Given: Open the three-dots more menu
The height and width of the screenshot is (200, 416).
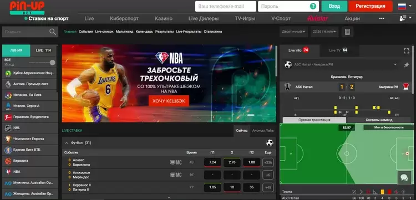Looking at the screenshot, I should 382,18.
